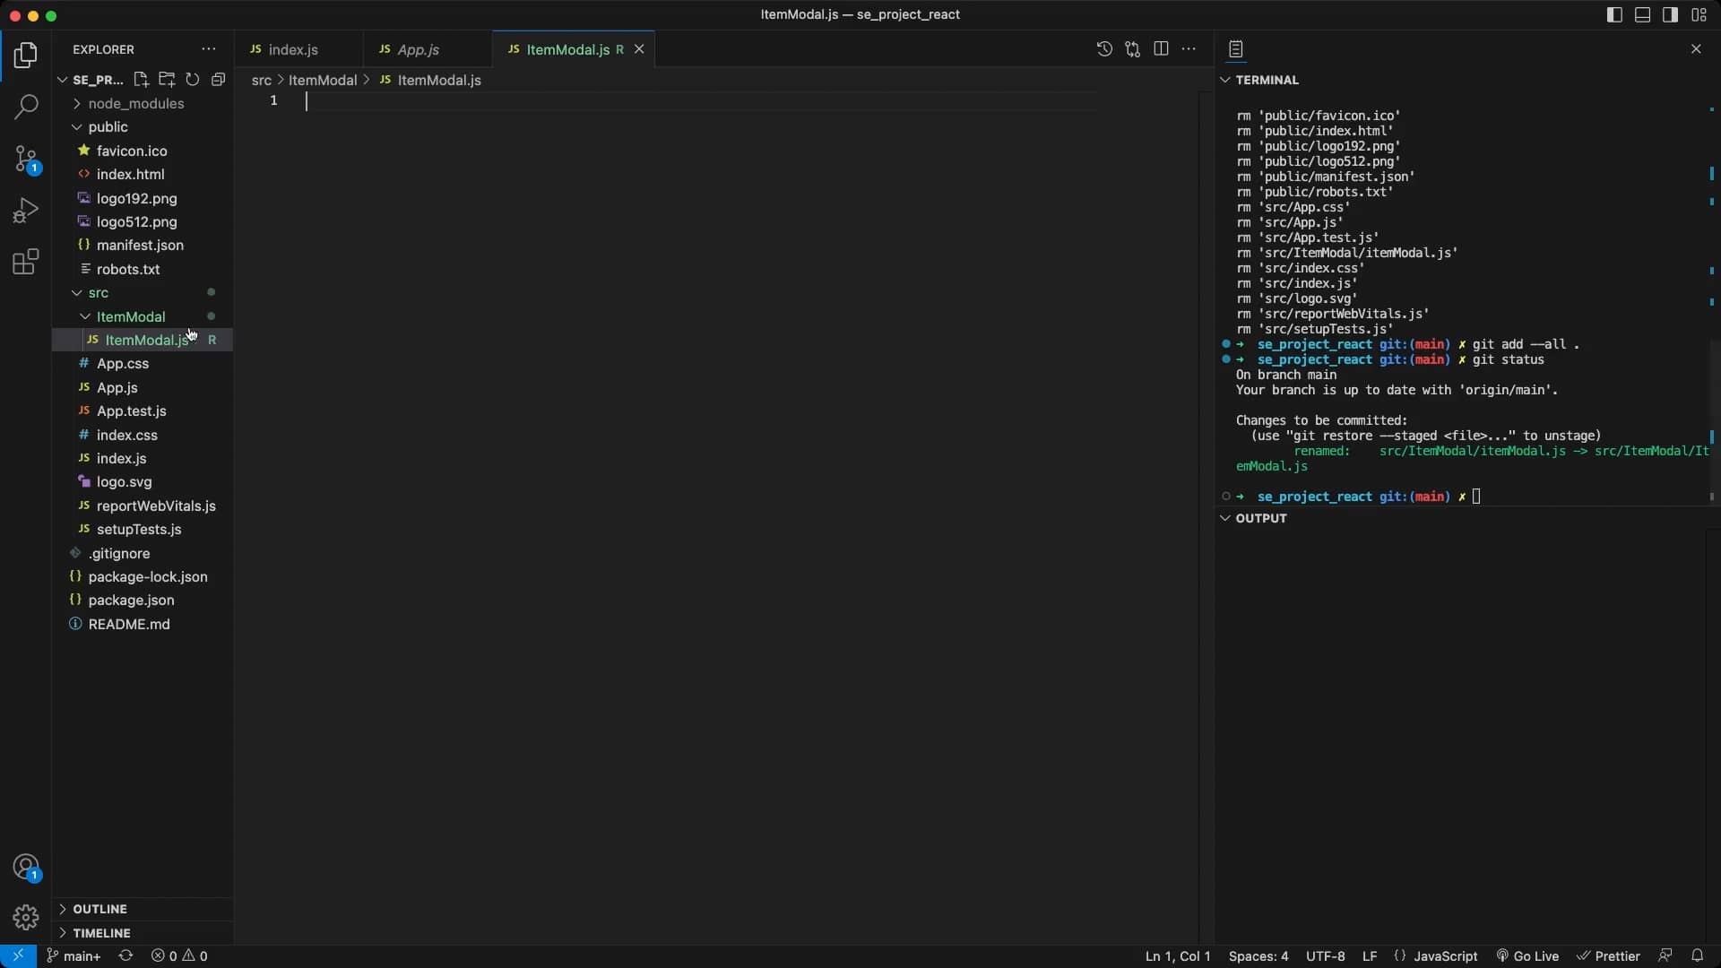1721x968 pixels.
Task: Split the editor to the right
Action: point(1161,49)
